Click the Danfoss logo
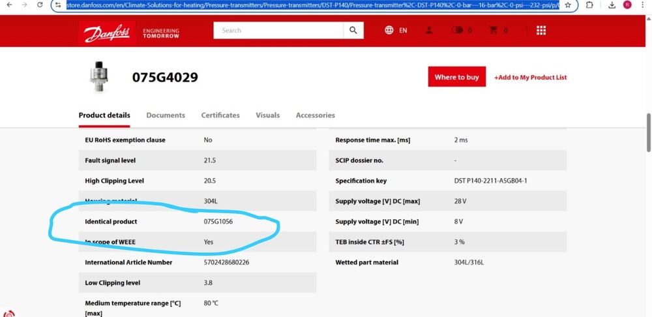Screen dimensions: 652x317 click(x=108, y=33)
